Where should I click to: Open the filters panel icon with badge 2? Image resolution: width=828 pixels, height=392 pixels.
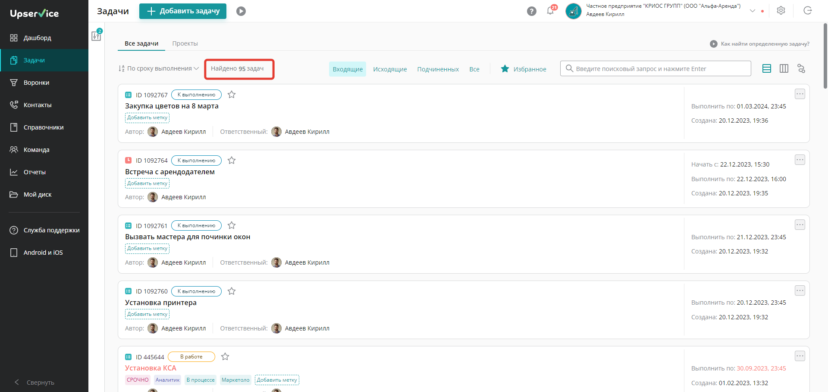pyautogui.click(x=97, y=35)
